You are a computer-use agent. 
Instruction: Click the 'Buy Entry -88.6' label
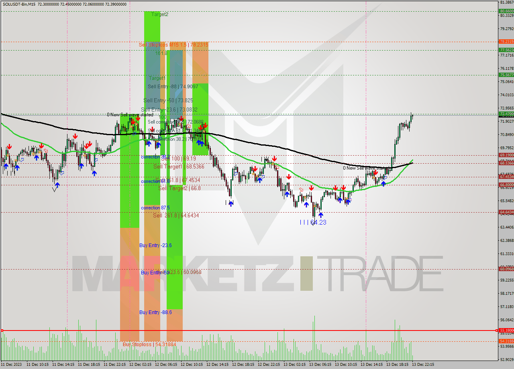click(x=155, y=312)
